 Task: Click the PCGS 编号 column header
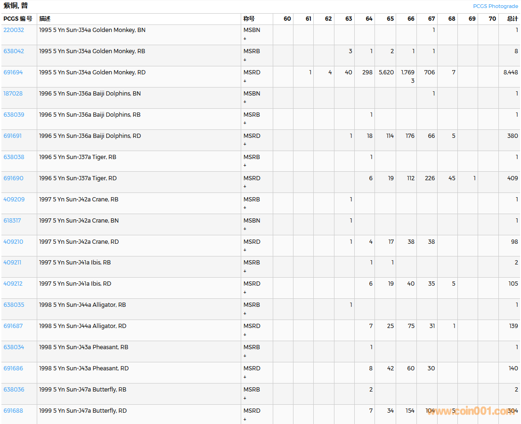pos(18,19)
